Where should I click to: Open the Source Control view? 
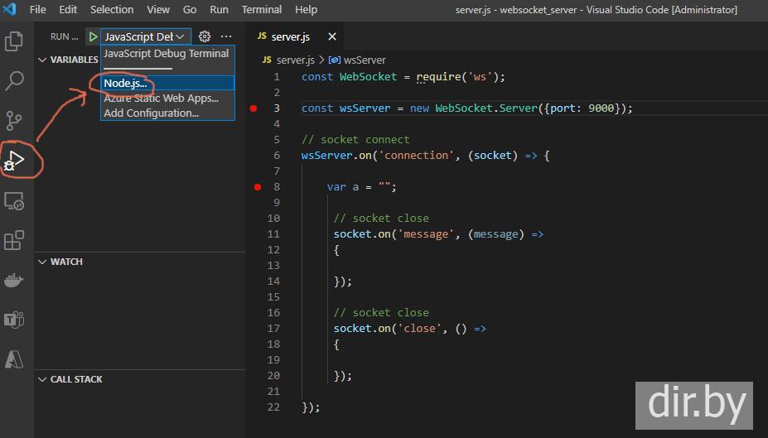click(14, 121)
